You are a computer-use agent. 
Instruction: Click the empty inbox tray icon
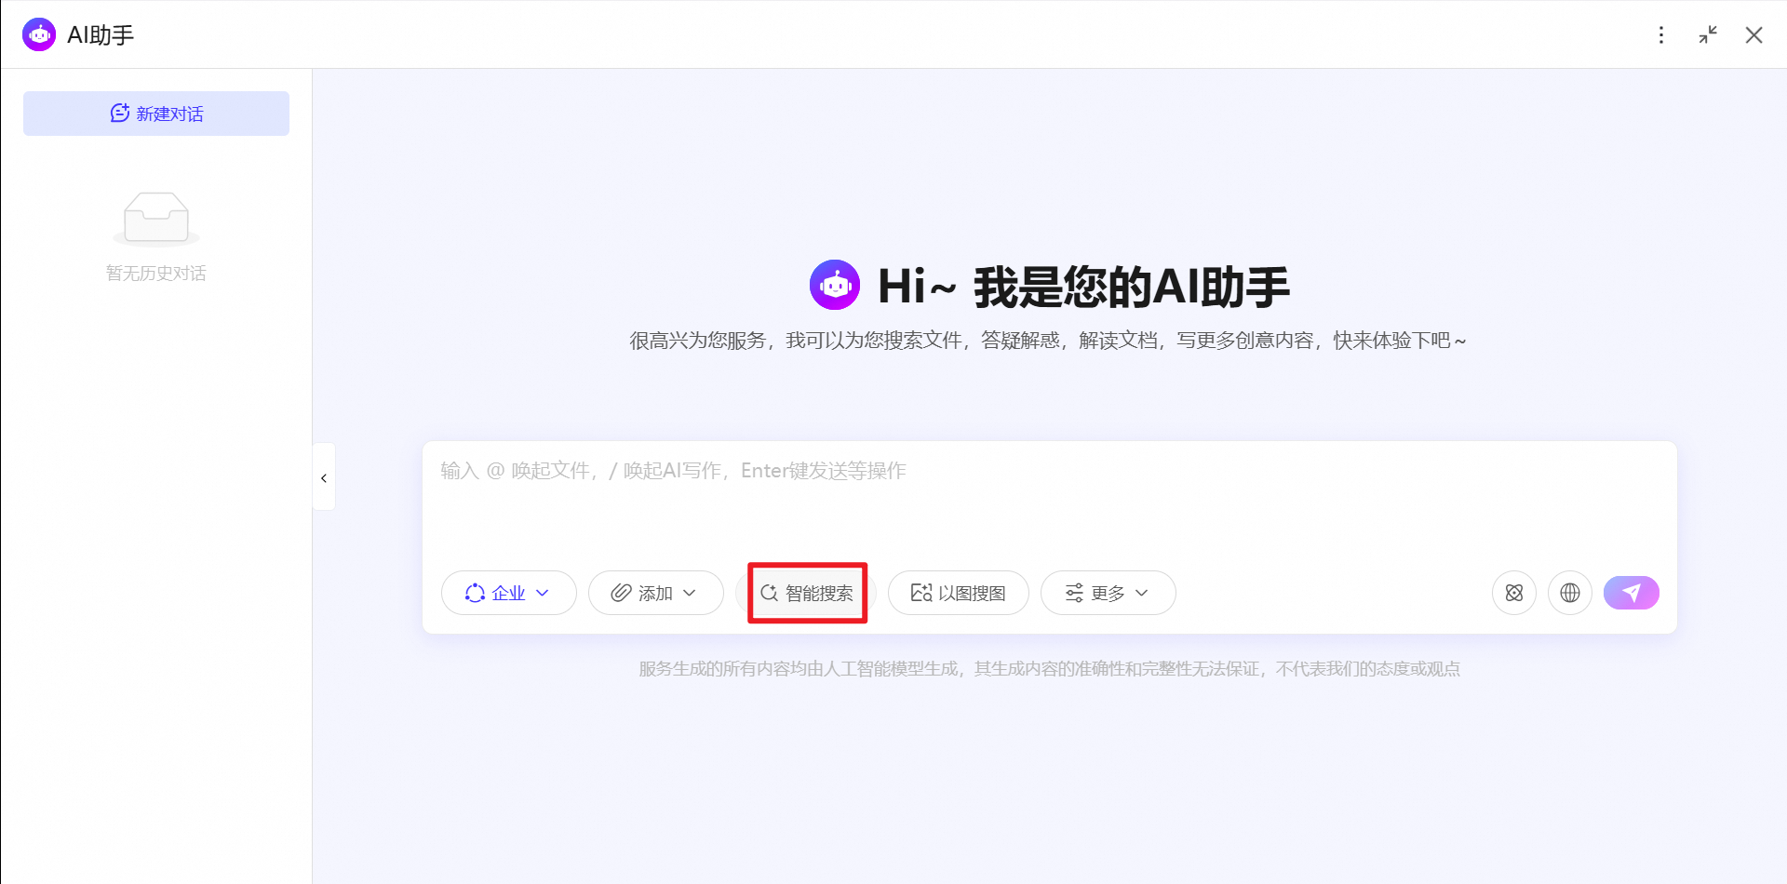(x=156, y=218)
